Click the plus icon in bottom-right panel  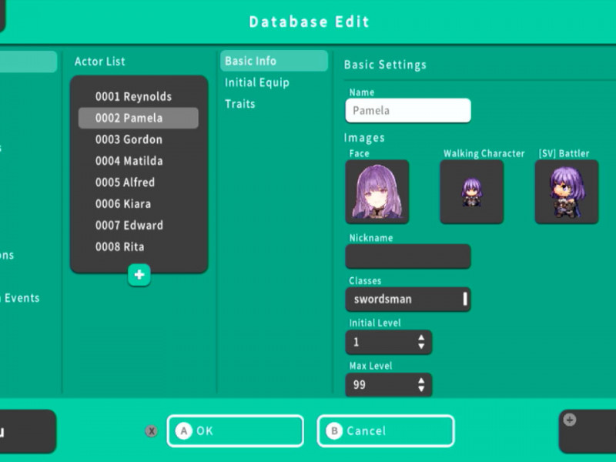pyautogui.click(x=570, y=420)
